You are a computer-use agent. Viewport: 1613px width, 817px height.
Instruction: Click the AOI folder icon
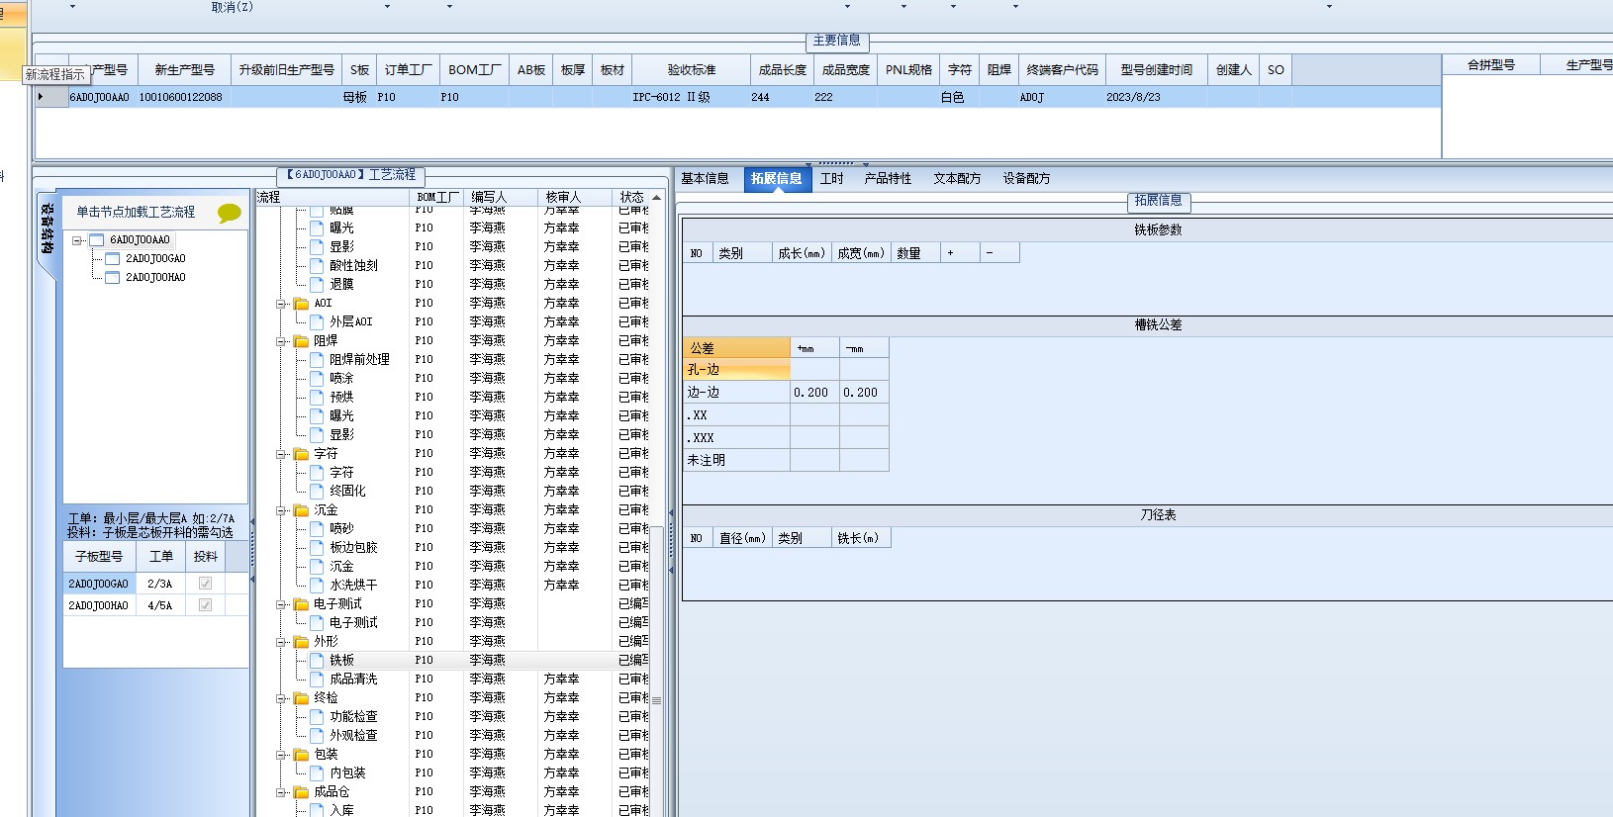[x=301, y=304]
